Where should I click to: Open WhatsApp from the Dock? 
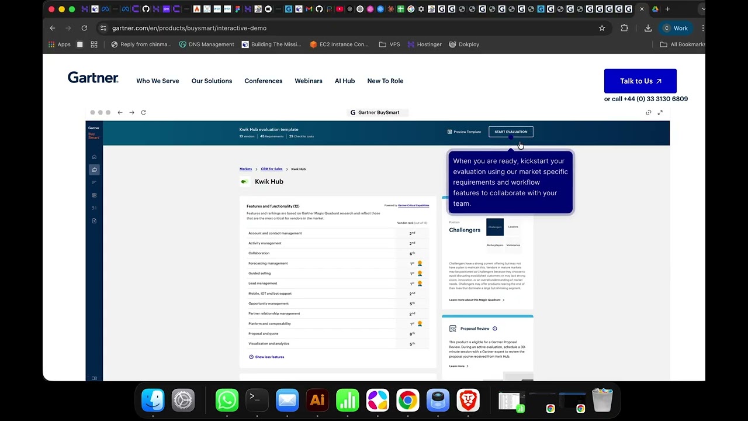(x=227, y=400)
